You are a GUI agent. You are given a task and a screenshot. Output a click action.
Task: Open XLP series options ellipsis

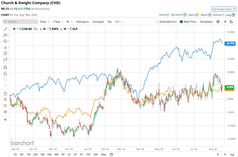click(68, 29)
